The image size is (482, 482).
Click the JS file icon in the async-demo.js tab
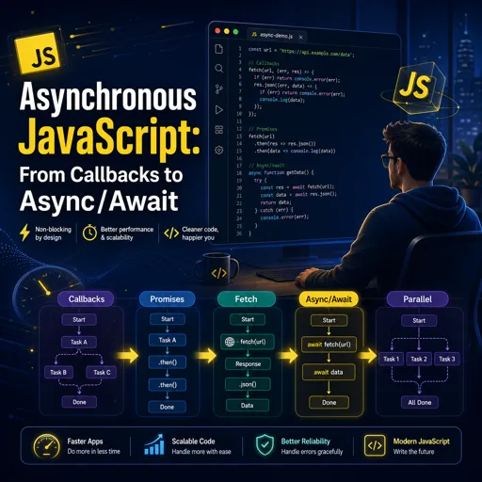pos(254,35)
